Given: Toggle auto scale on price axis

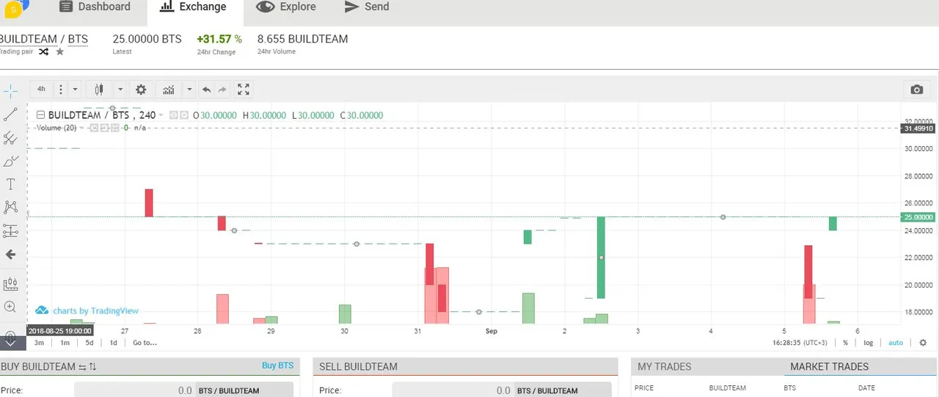Looking at the screenshot, I should (x=896, y=343).
